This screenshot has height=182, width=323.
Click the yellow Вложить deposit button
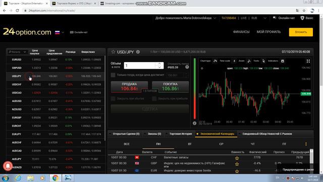point(301,32)
